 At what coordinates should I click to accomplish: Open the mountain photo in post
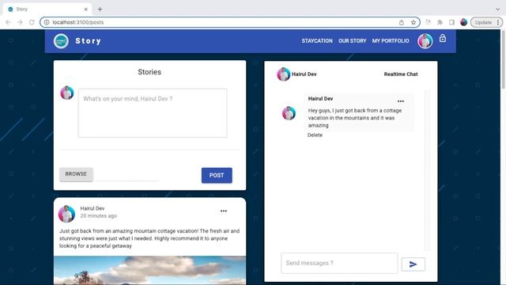(x=149, y=271)
